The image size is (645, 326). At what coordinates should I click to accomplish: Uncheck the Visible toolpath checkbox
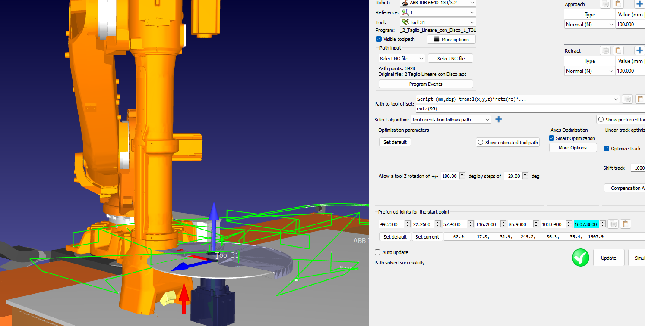[x=379, y=39]
